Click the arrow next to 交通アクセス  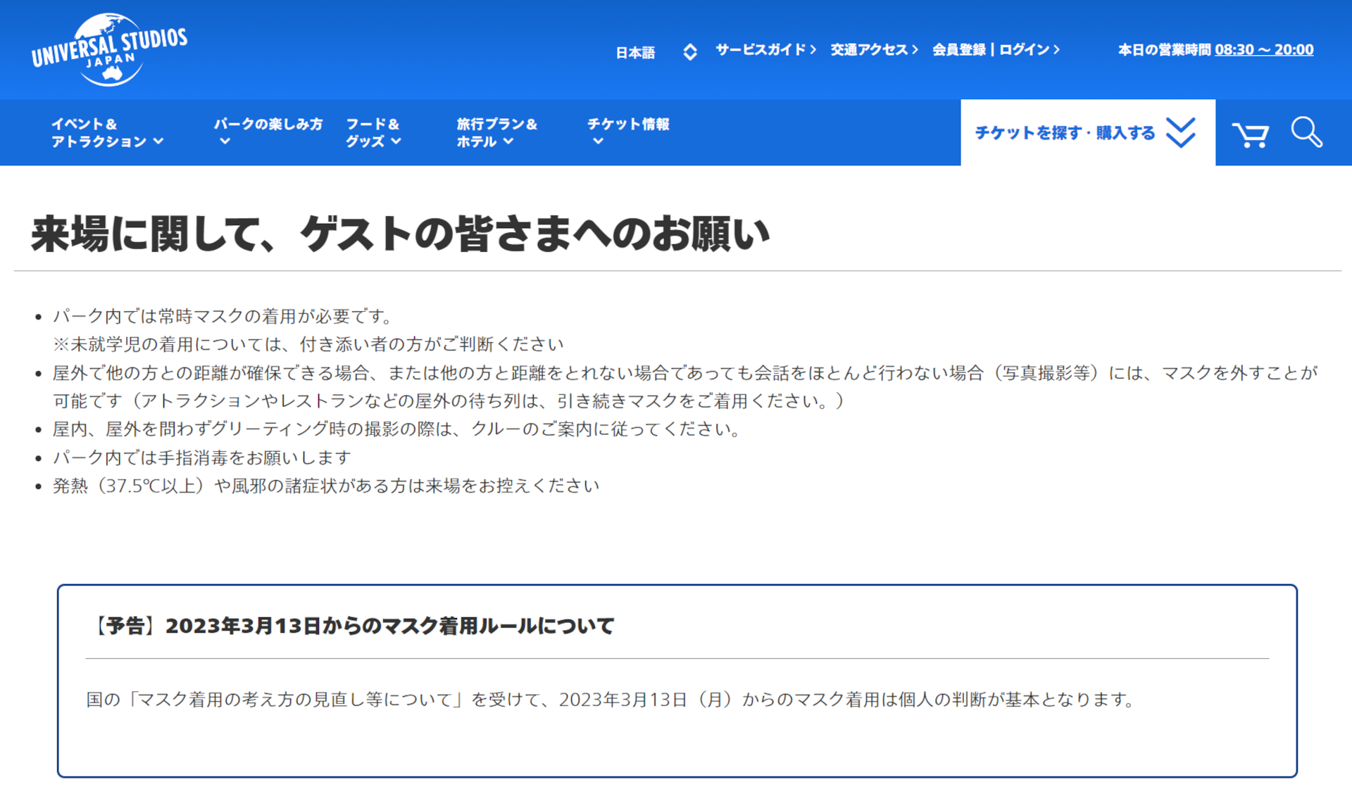[x=915, y=49]
